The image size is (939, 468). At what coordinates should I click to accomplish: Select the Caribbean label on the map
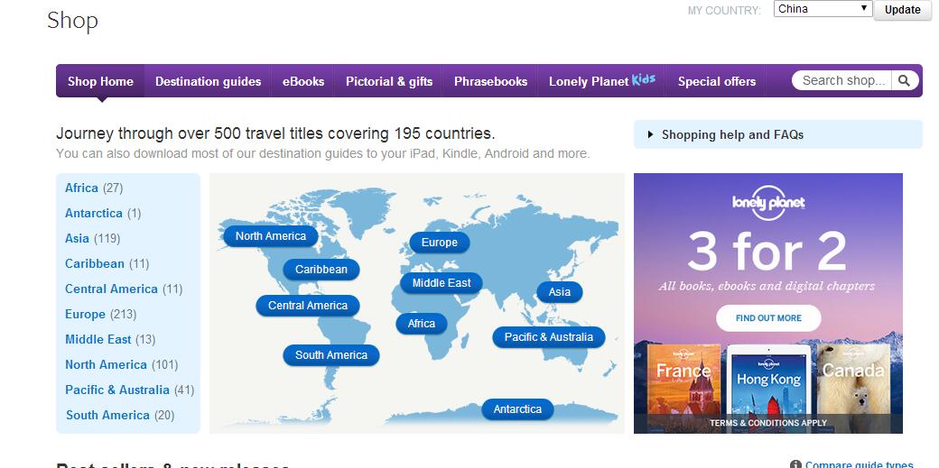(321, 270)
